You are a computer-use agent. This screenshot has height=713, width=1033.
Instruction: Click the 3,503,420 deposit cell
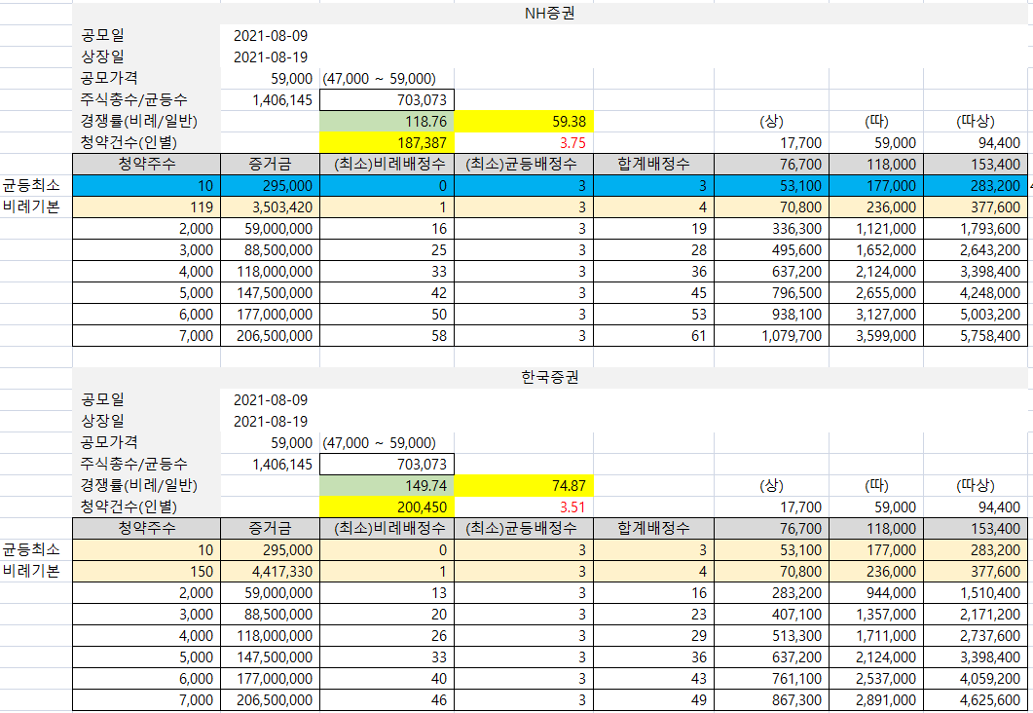tap(270, 206)
